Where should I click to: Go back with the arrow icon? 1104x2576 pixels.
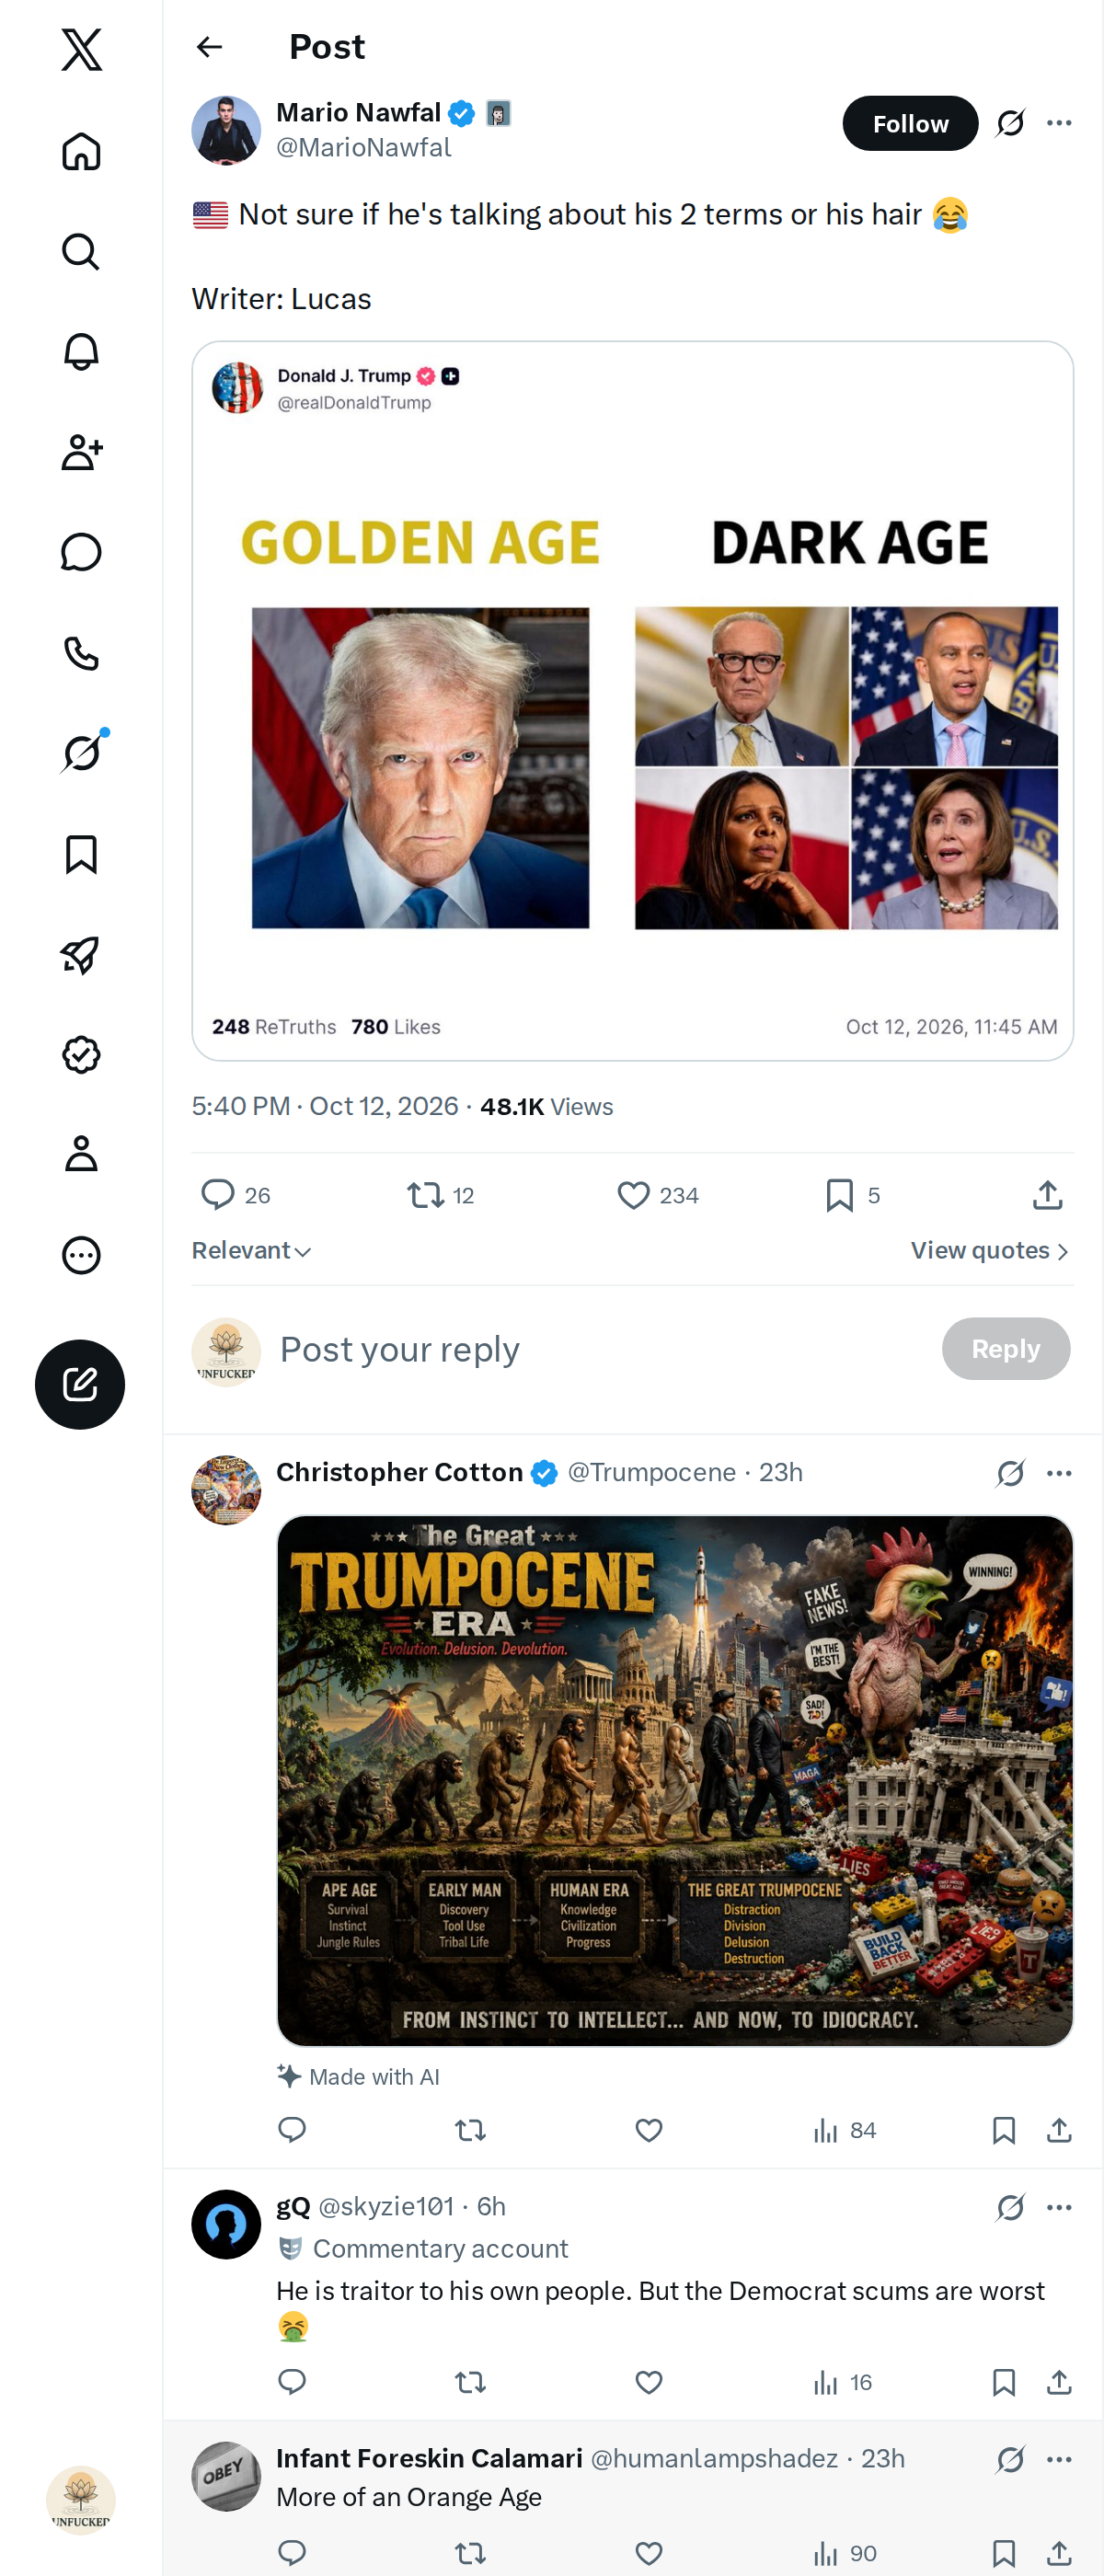[x=209, y=47]
